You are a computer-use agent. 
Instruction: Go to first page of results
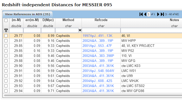(x=141, y=14)
